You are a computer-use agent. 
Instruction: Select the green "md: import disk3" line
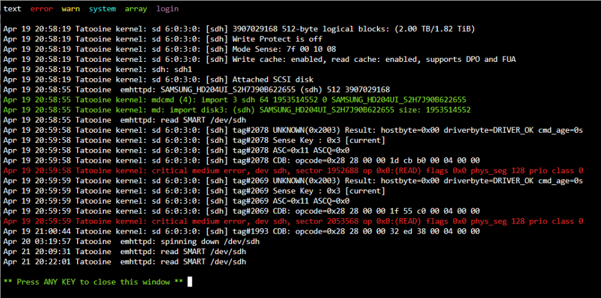tap(237, 110)
